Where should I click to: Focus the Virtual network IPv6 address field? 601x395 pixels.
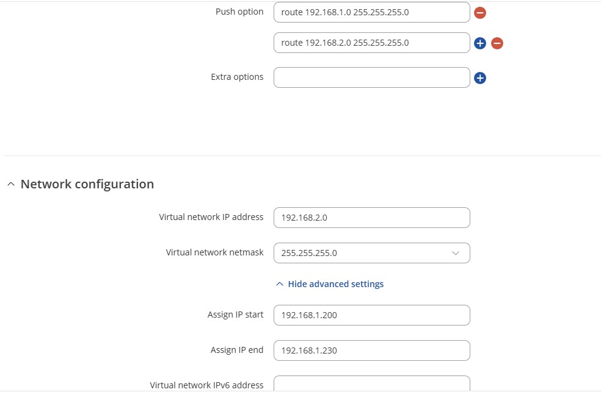click(x=372, y=384)
